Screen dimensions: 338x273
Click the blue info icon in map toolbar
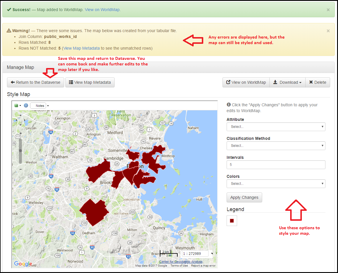coord(26,106)
